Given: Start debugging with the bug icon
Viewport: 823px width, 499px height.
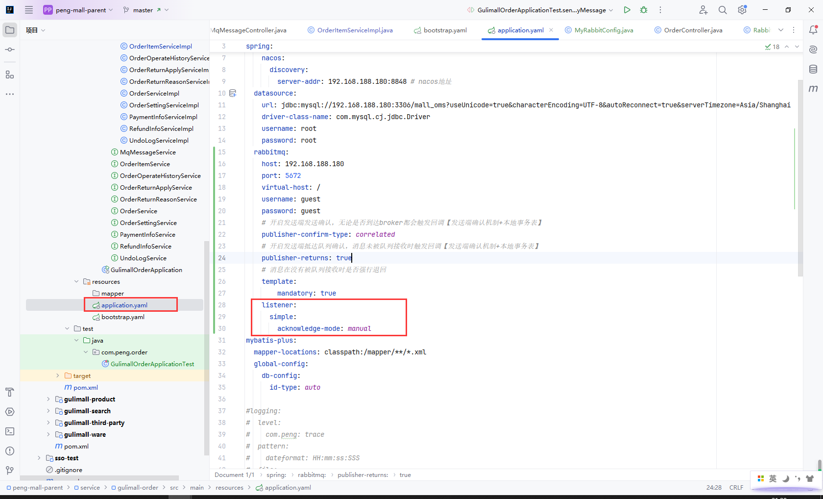Looking at the screenshot, I should [644, 10].
